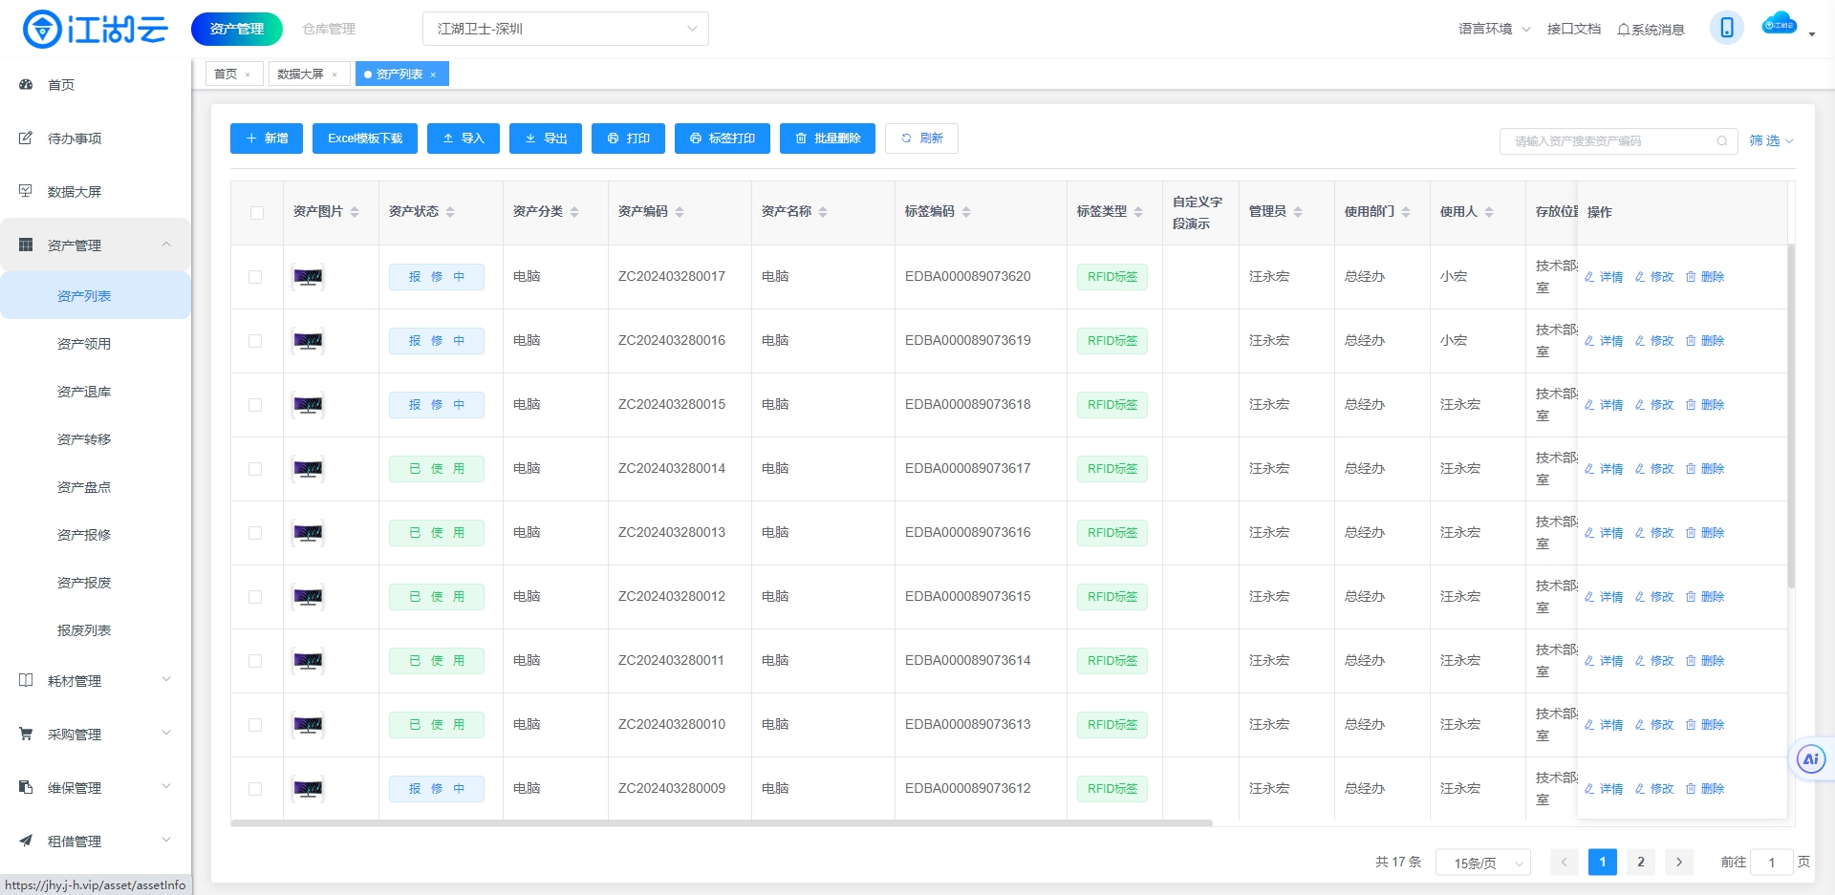Sort by 标签编码 column arrows
The width and height of the screenshot is (1835, 895).
tap(966, 212)
